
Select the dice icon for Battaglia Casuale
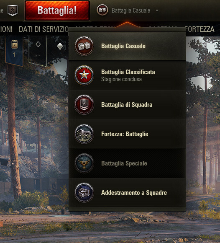point(84,46)
